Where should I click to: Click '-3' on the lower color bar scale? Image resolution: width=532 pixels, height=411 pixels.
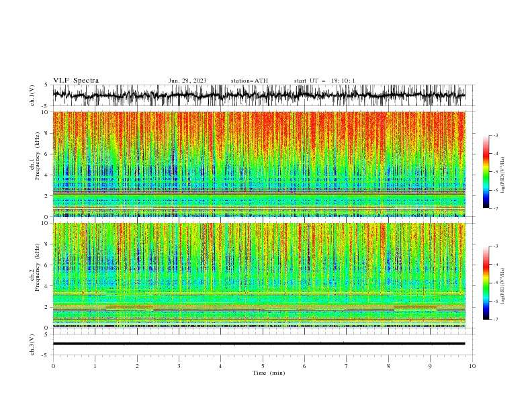(495, 246)
